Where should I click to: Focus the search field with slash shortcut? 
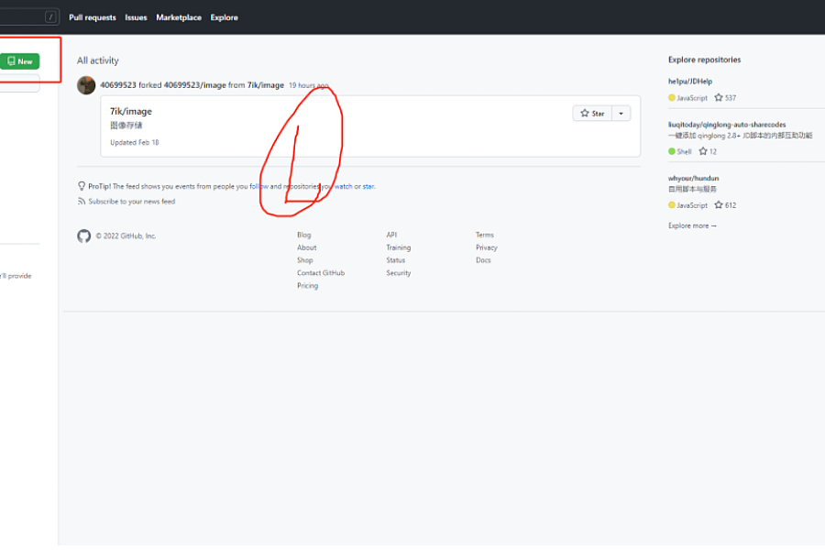[x=29, y=16]
